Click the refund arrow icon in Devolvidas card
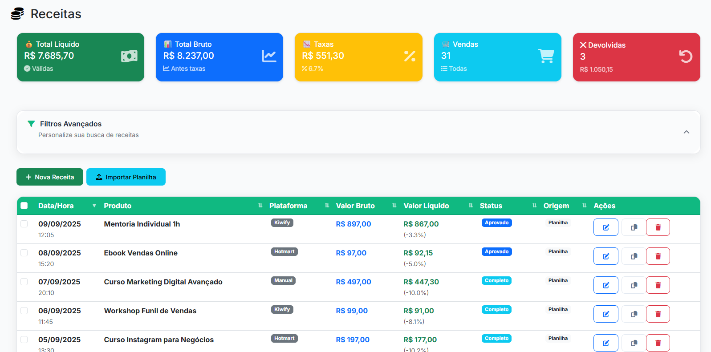Viewport: 711px width, 352px height. click(x=685, y=57)
